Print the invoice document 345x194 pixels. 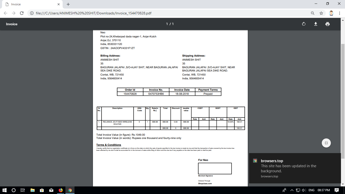[x=327, y=24]
